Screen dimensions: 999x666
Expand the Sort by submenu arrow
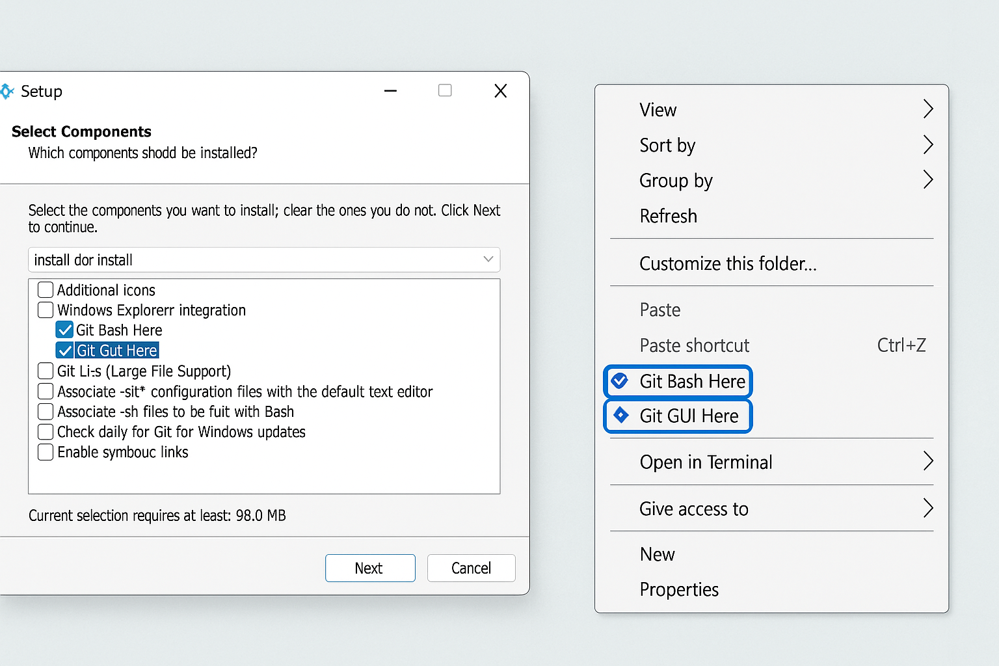tap(928, 144)
